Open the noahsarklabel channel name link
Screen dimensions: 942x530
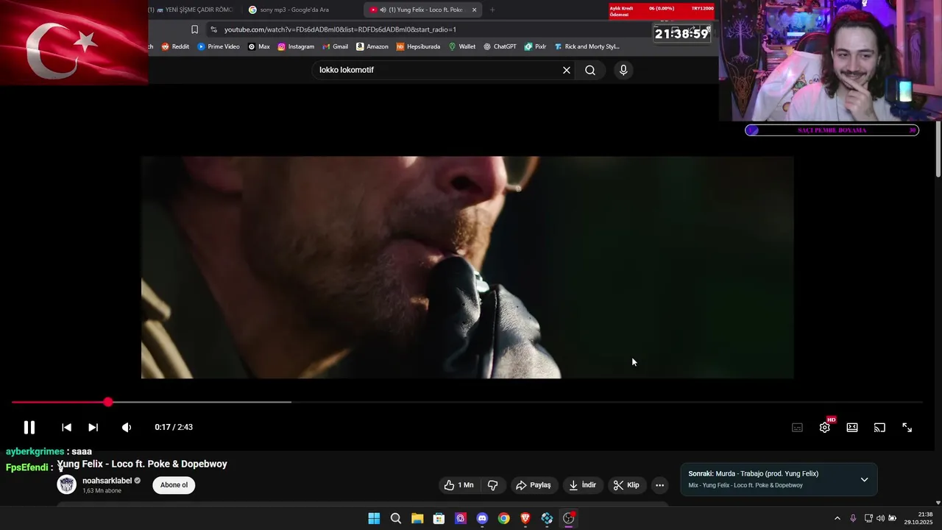[107, 481]
